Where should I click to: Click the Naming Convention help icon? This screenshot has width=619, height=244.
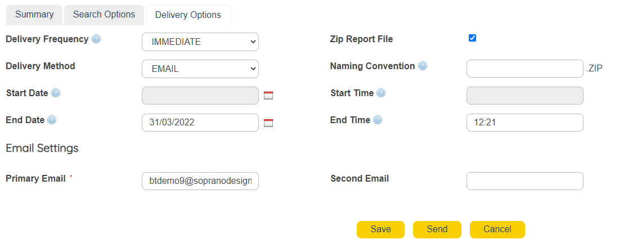point(423,66)
